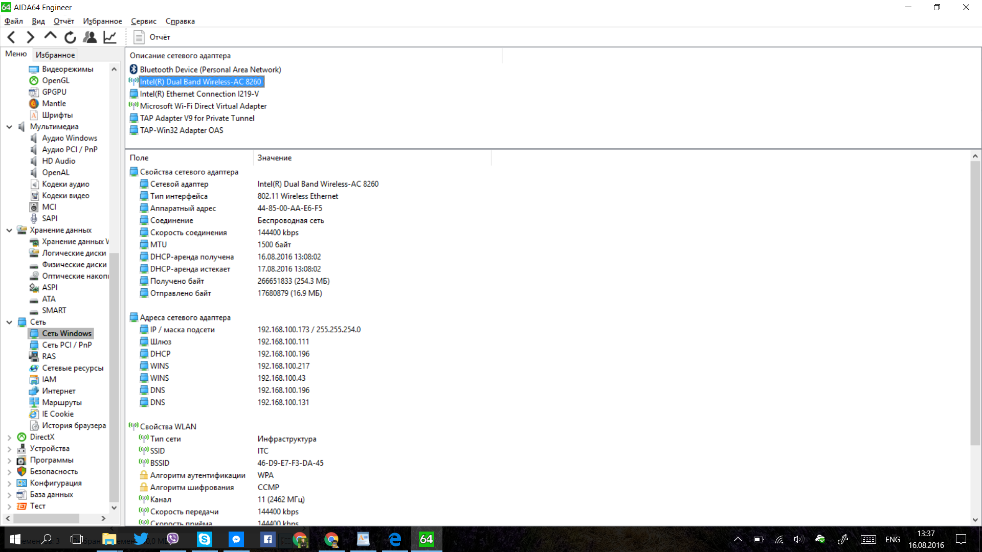Open the Файл menu
The image size is (982, 552).
click(x=14, y=21)
